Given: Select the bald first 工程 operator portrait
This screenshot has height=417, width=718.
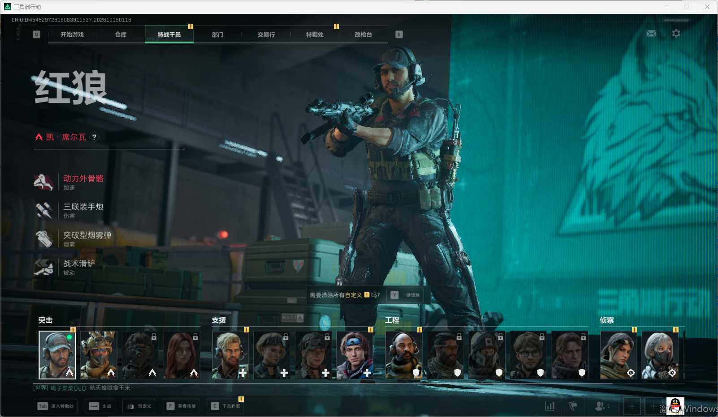Looking at the screenshot, I should [x=404, y=355].
